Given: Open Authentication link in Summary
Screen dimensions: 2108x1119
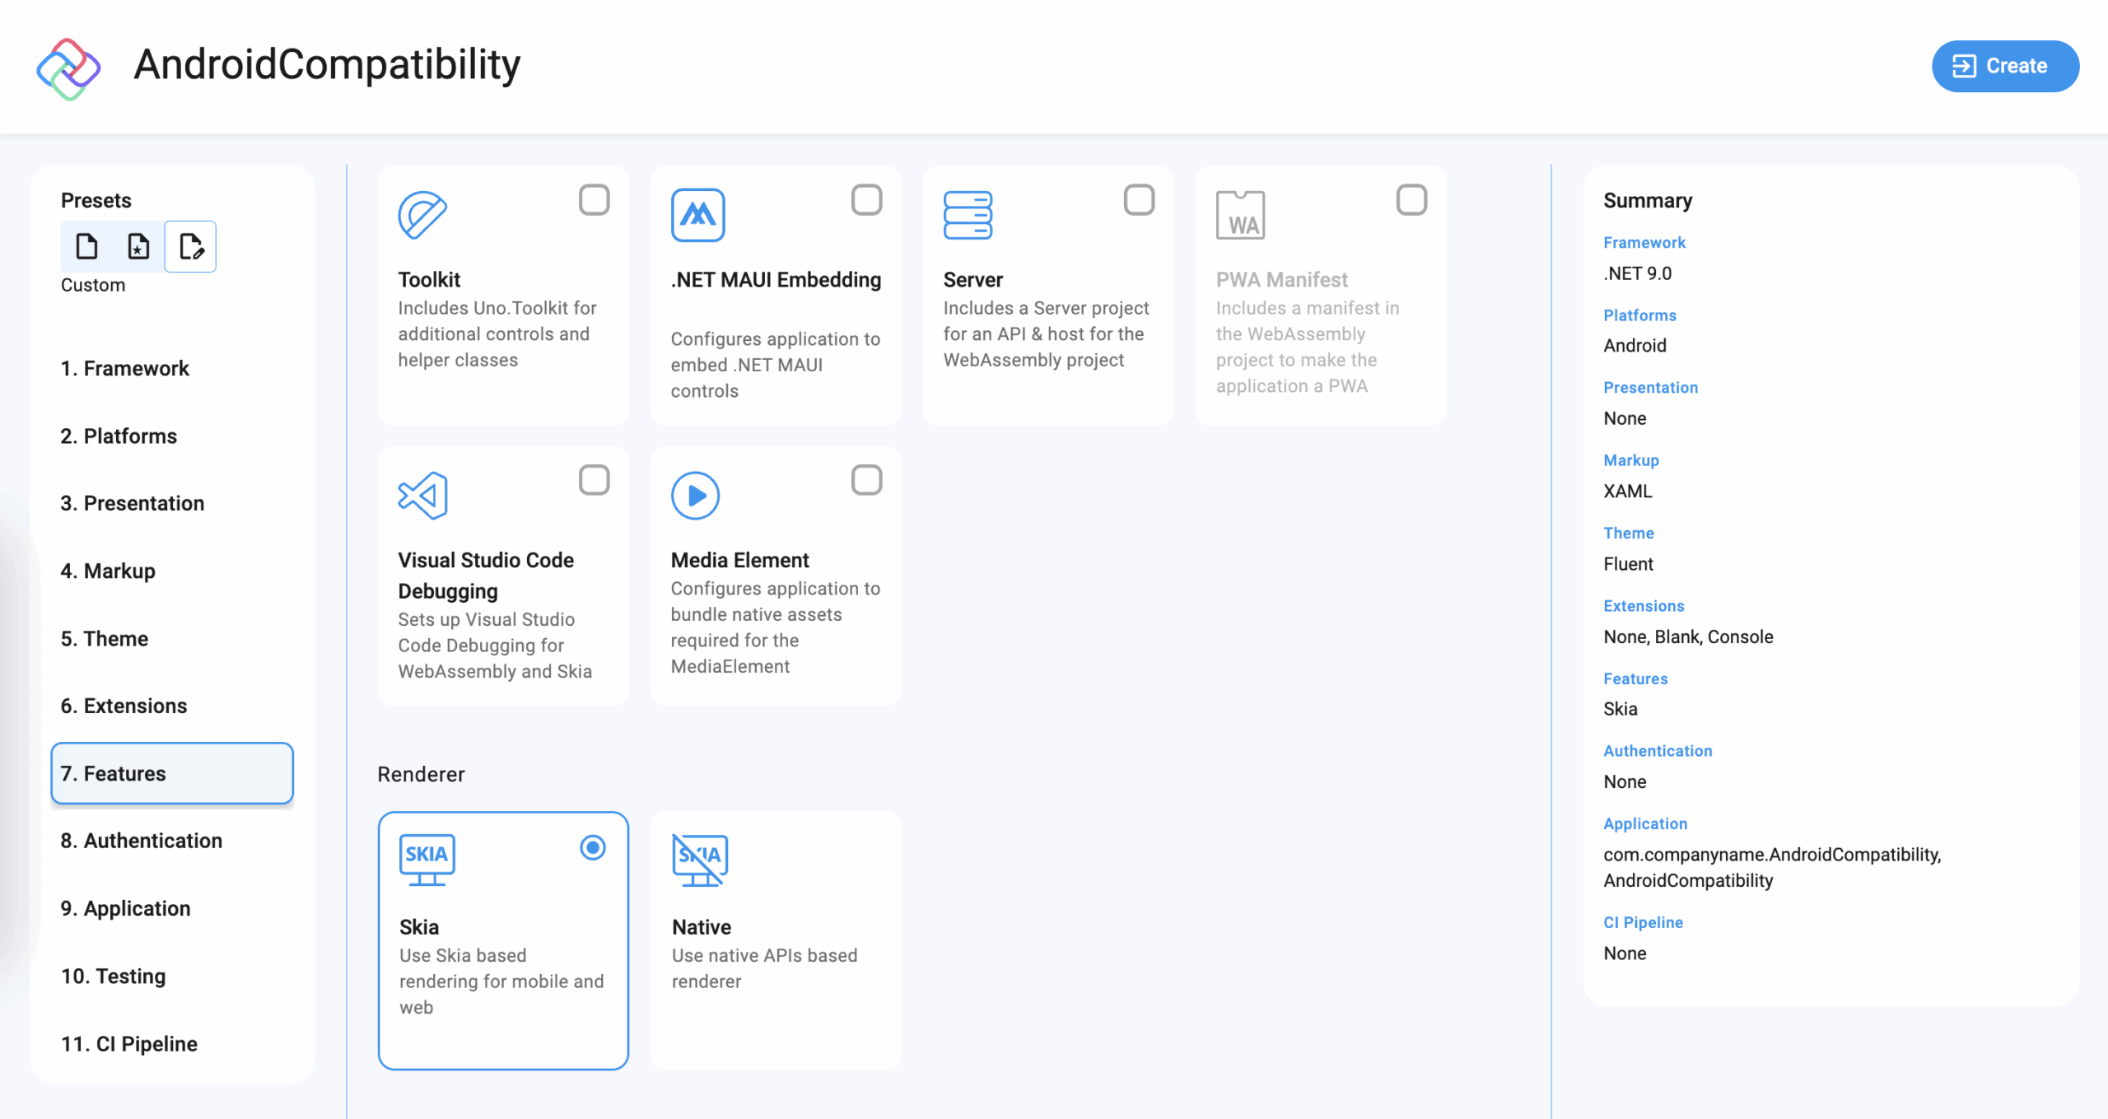Looking at the screenshot, I should tap(1657, 750).
